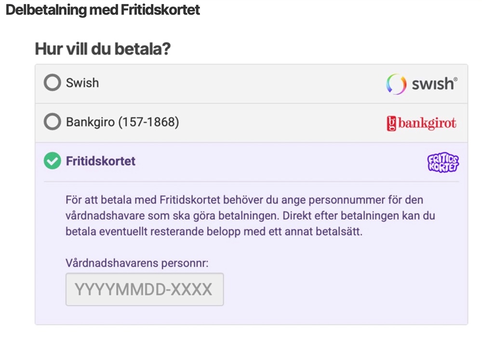Click empty space in the Fritidskortet header row
Viewport: 482px width, 337px height.
coord(280,162)
